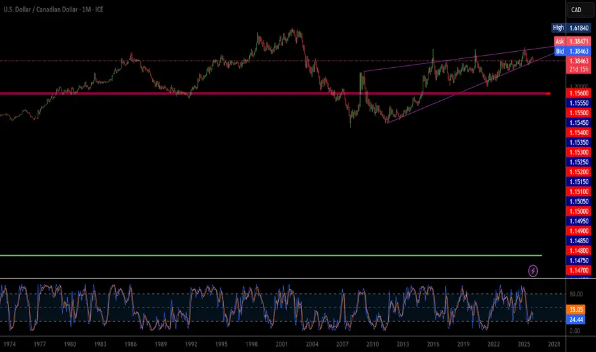Click the 1.15050 price scale label
The height and width of the screenshot is (352, 596).
pos(579,202)
